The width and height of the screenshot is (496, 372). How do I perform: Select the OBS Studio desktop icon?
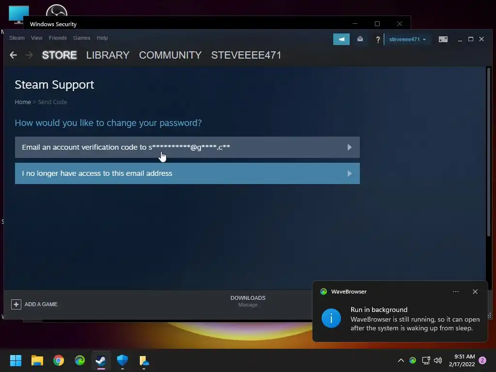pos(57,10)
